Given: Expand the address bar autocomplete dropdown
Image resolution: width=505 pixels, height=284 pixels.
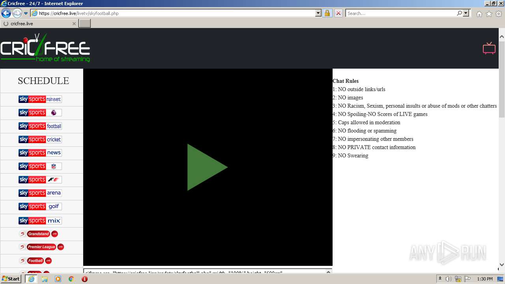Looking at the screenshot, I should click(318, 13).
